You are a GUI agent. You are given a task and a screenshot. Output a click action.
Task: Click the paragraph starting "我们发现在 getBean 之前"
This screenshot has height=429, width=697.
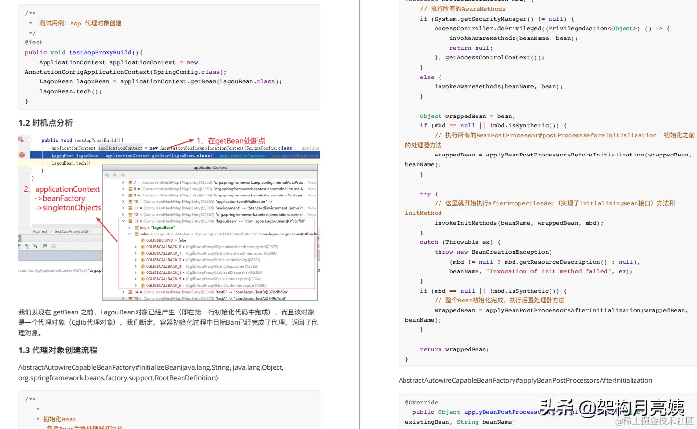[x=168, y=322]
